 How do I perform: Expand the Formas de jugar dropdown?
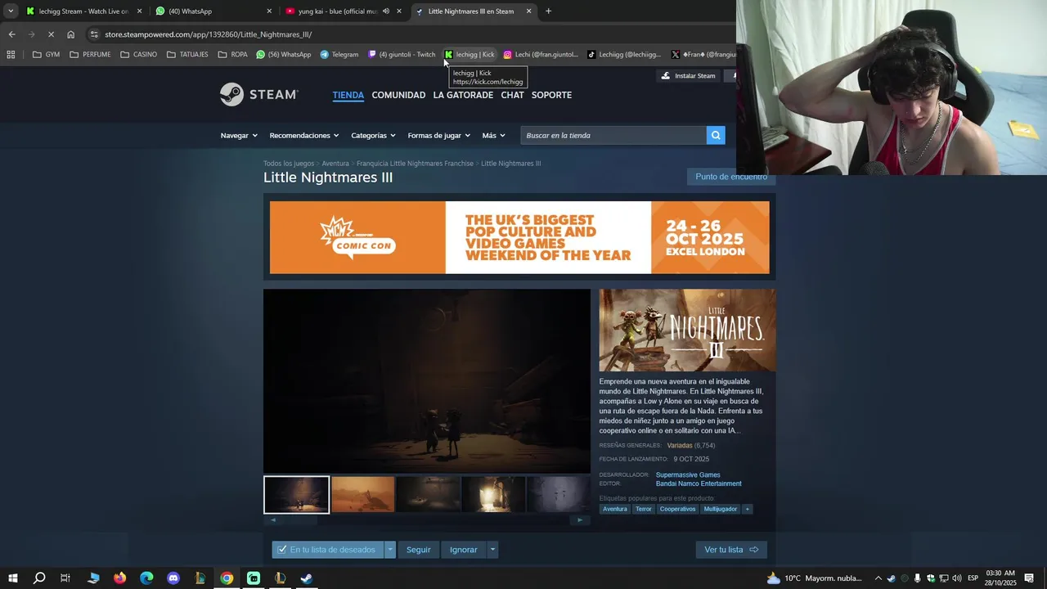pyautogui.click(x=439, y=136)
